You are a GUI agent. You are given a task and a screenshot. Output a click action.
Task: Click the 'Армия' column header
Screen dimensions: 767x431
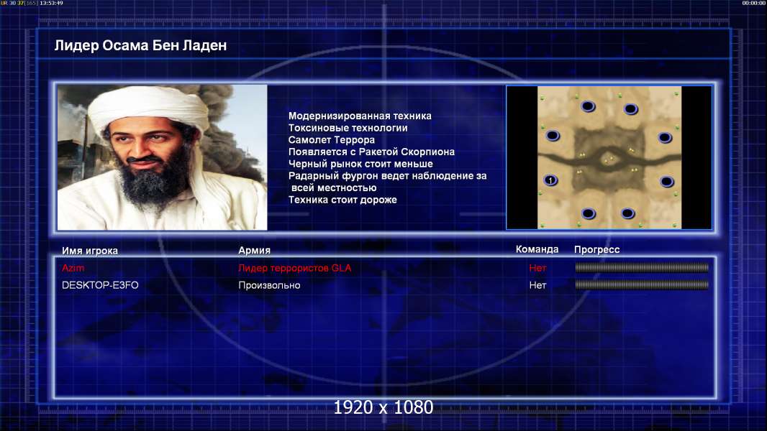point(255,250)
